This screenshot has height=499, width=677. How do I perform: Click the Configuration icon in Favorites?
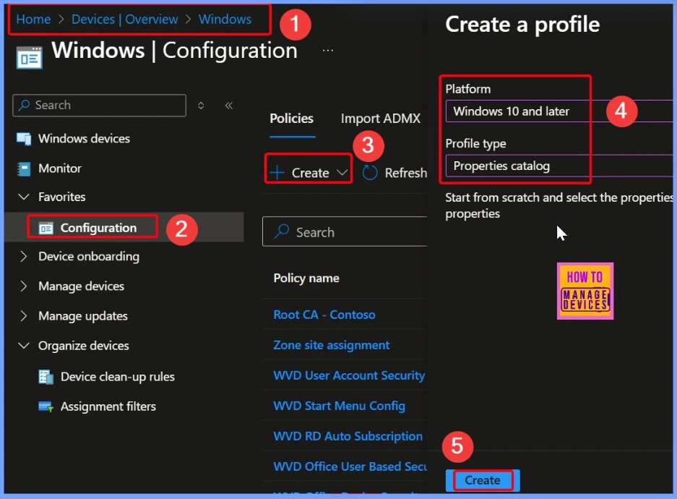coord(46,228)
